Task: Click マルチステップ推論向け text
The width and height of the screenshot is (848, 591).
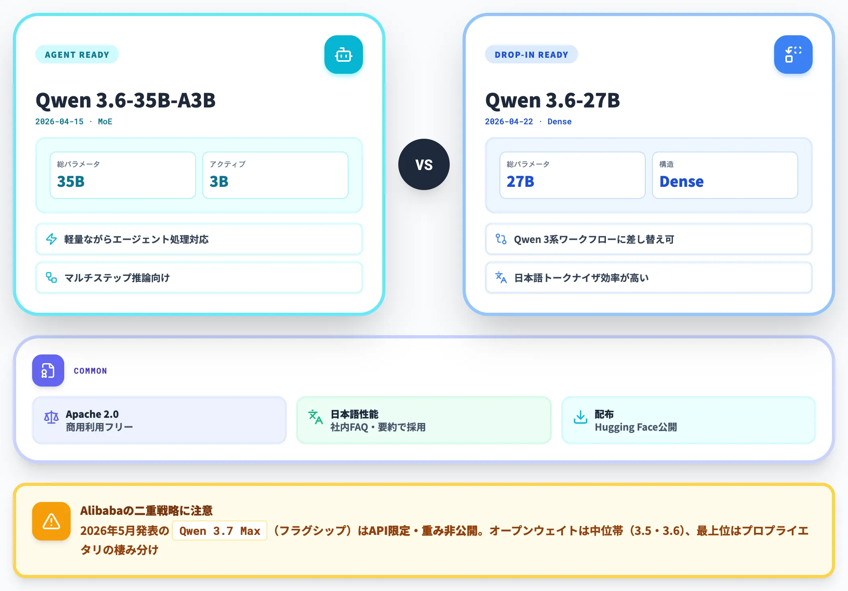Action: (117, 278)
